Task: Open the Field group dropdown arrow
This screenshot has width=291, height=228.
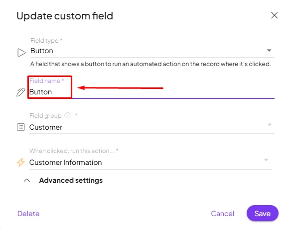Action: (270, 125)
